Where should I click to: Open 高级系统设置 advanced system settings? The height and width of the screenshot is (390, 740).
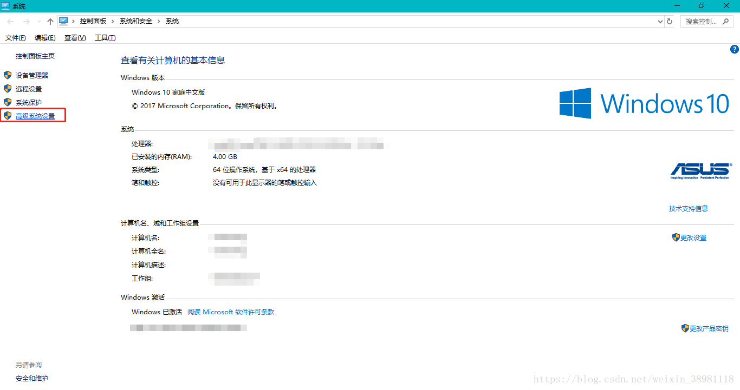click(35, 116)
